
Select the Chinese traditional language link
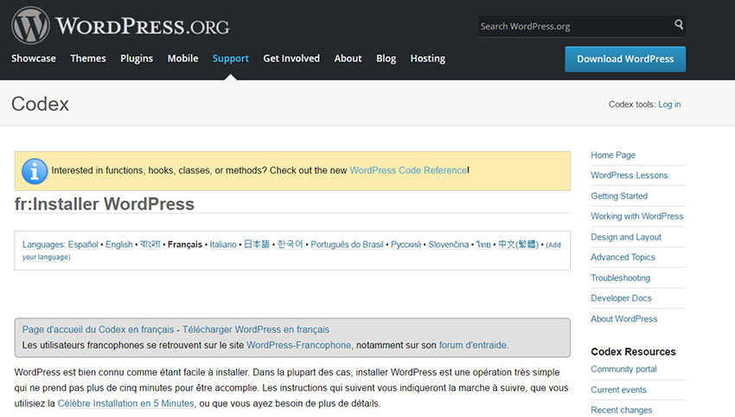click(519, 244)
